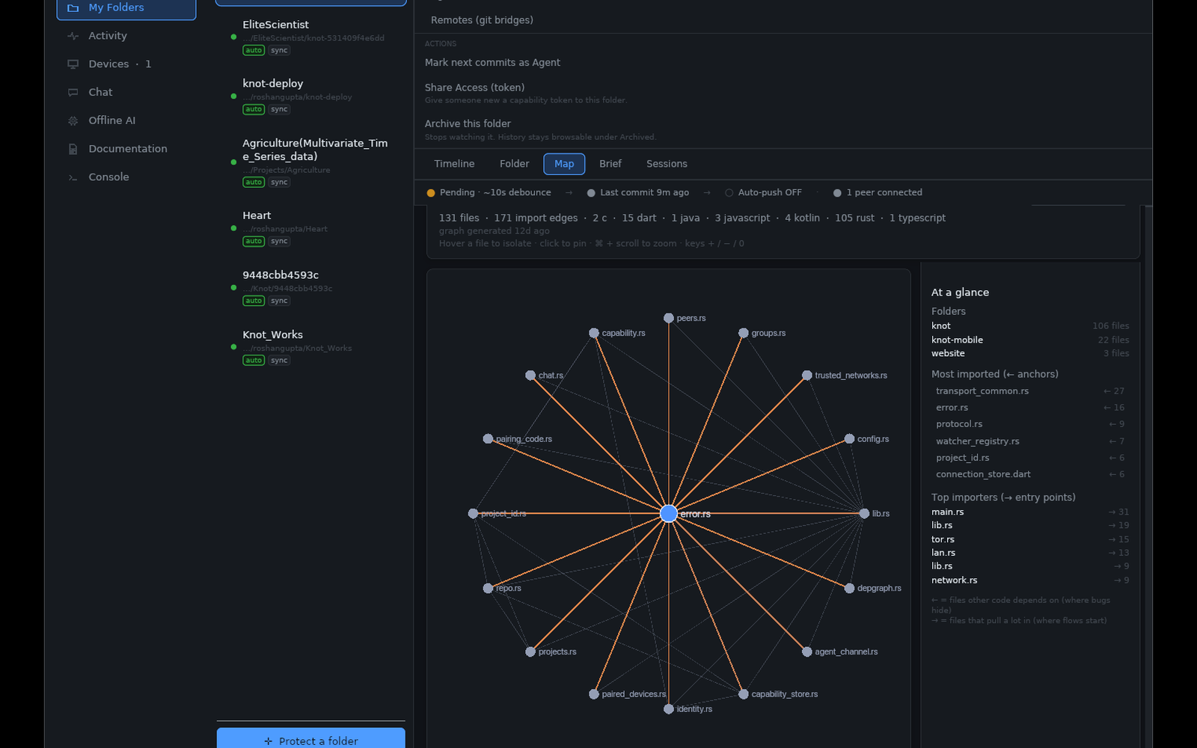The image size is (1197, 748).
Task: Toggle the auto badge for Heart
Action: pyautogui.click(x=254, y=241)
